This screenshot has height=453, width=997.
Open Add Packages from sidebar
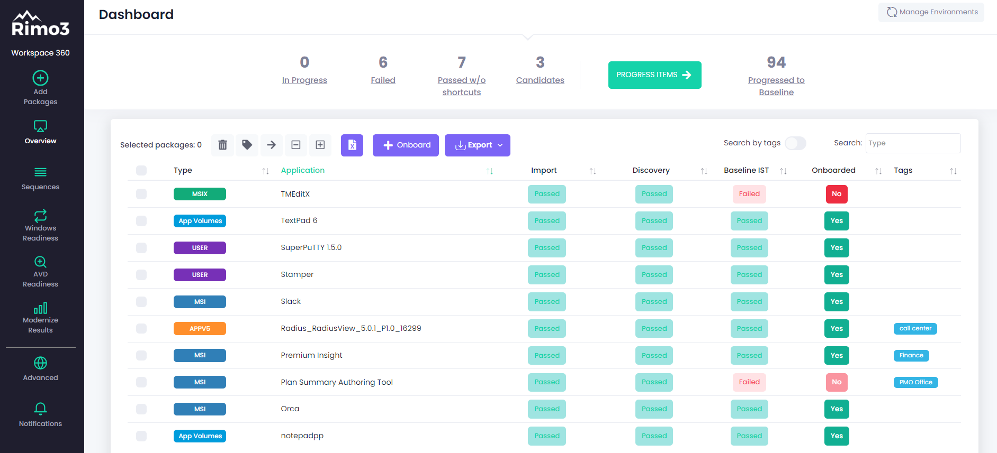click(40, 88)
